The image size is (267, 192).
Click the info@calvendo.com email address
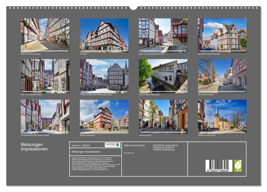(x=85, y=170)
